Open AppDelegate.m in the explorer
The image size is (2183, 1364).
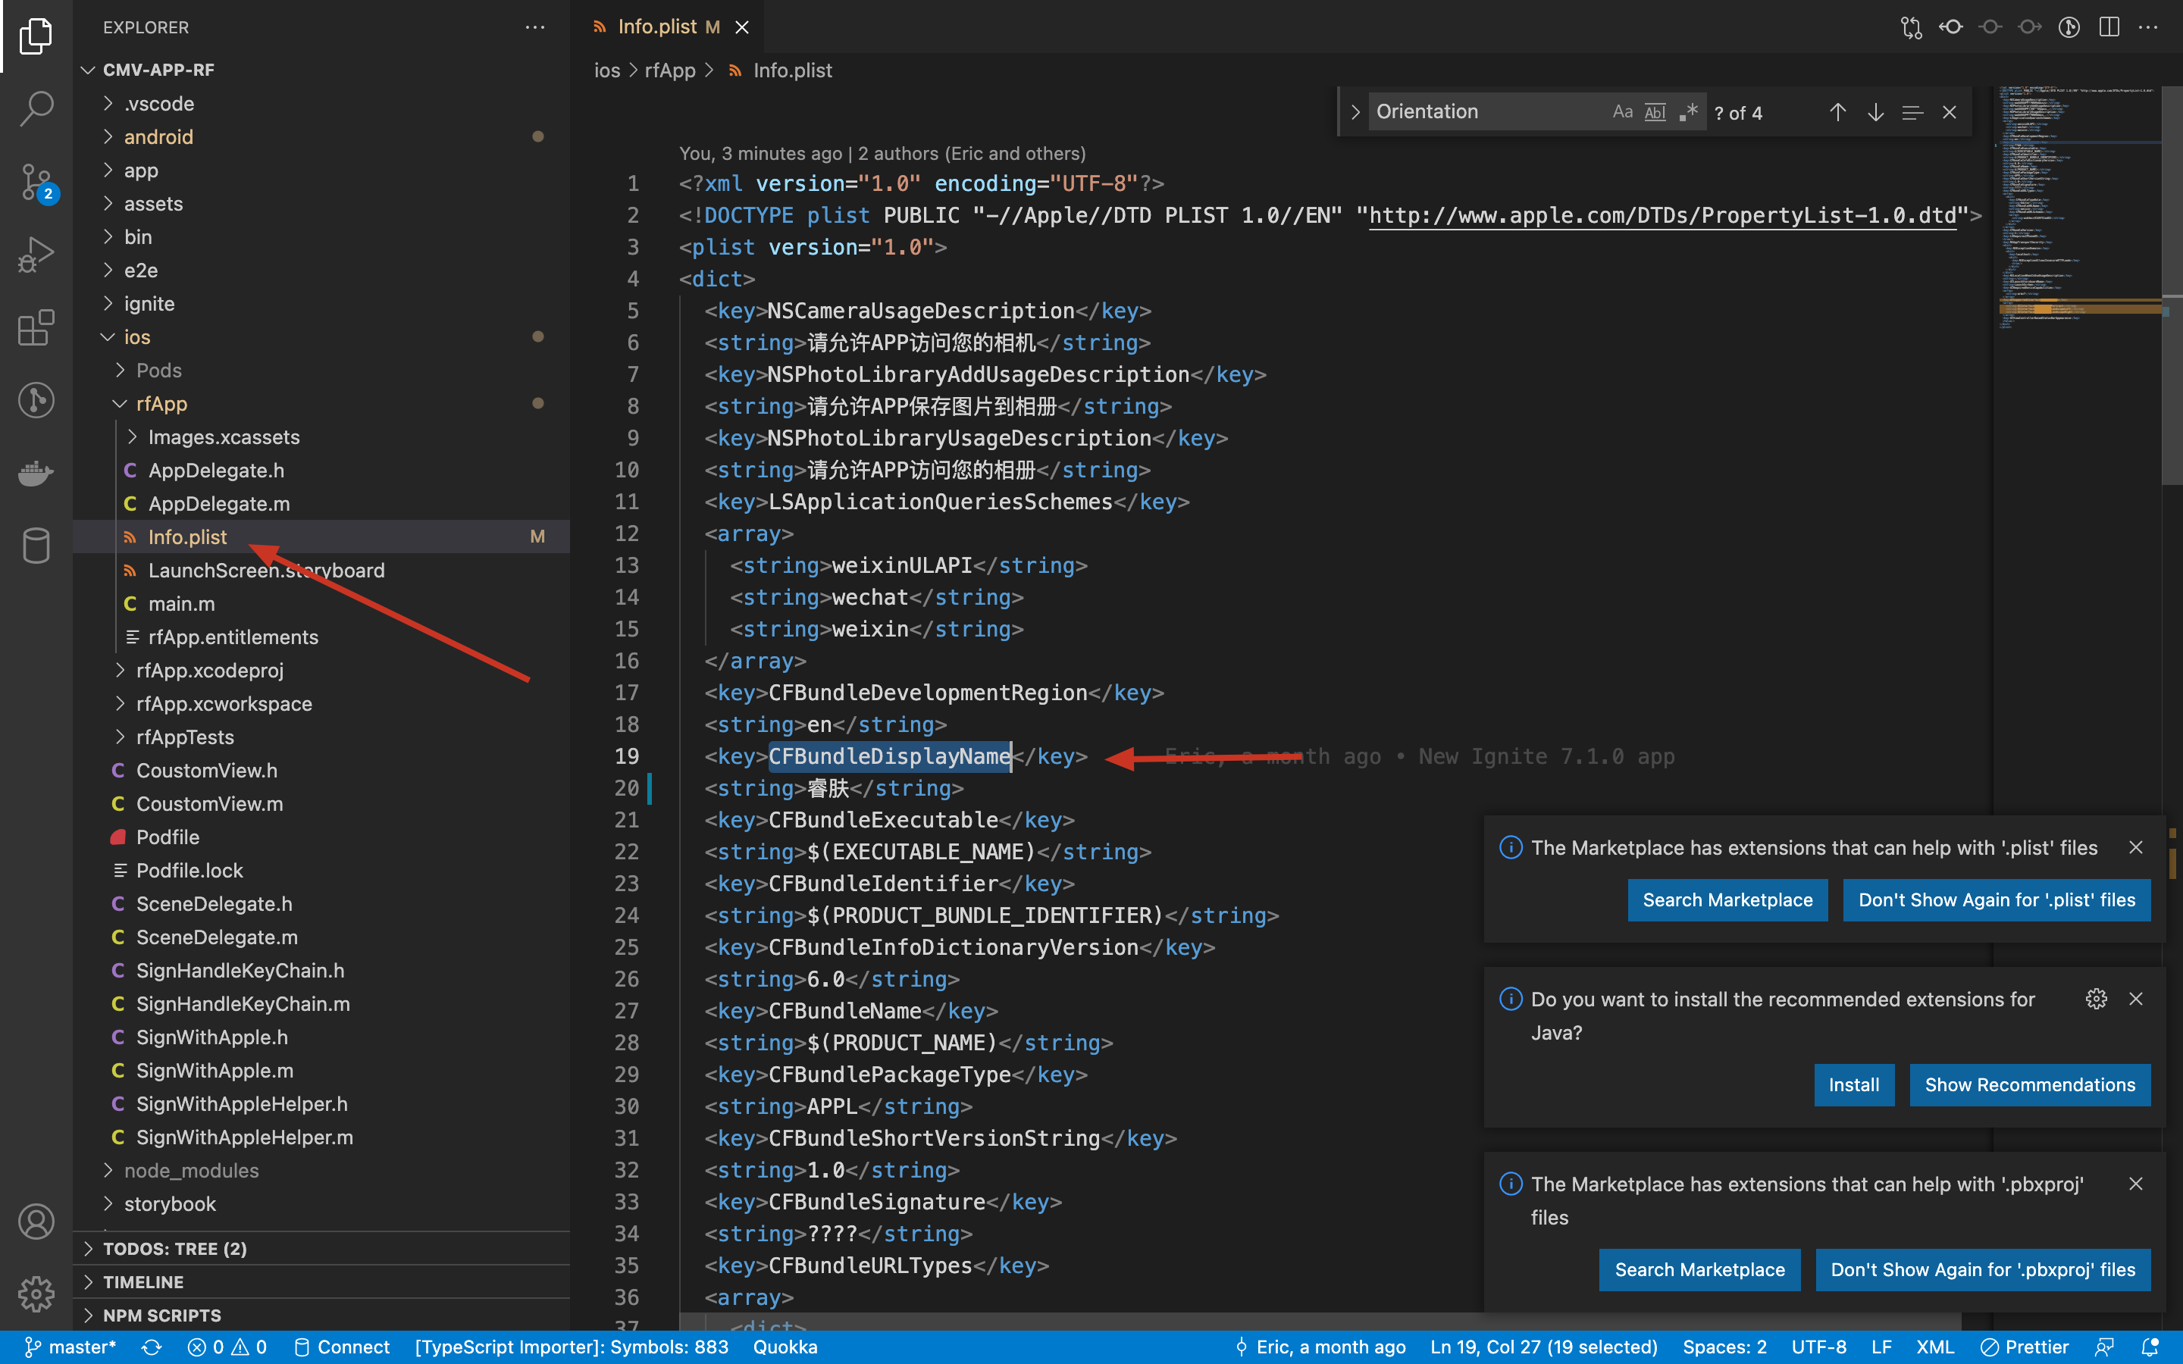[x=219, y=503]
